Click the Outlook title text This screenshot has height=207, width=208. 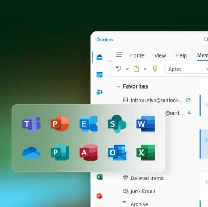coord(105,40)
